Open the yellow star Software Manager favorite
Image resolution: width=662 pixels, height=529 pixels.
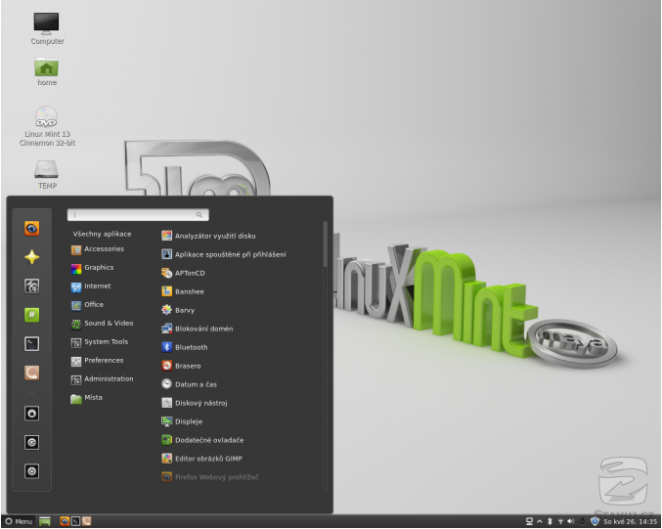tap(31, 257)
